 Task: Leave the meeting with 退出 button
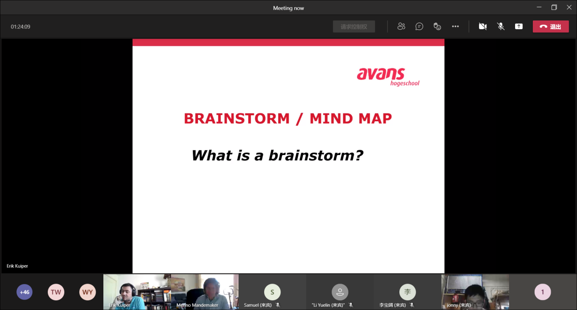(551, 26)
